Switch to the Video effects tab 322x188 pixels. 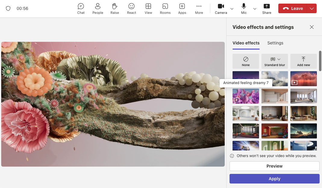(246, 43)
